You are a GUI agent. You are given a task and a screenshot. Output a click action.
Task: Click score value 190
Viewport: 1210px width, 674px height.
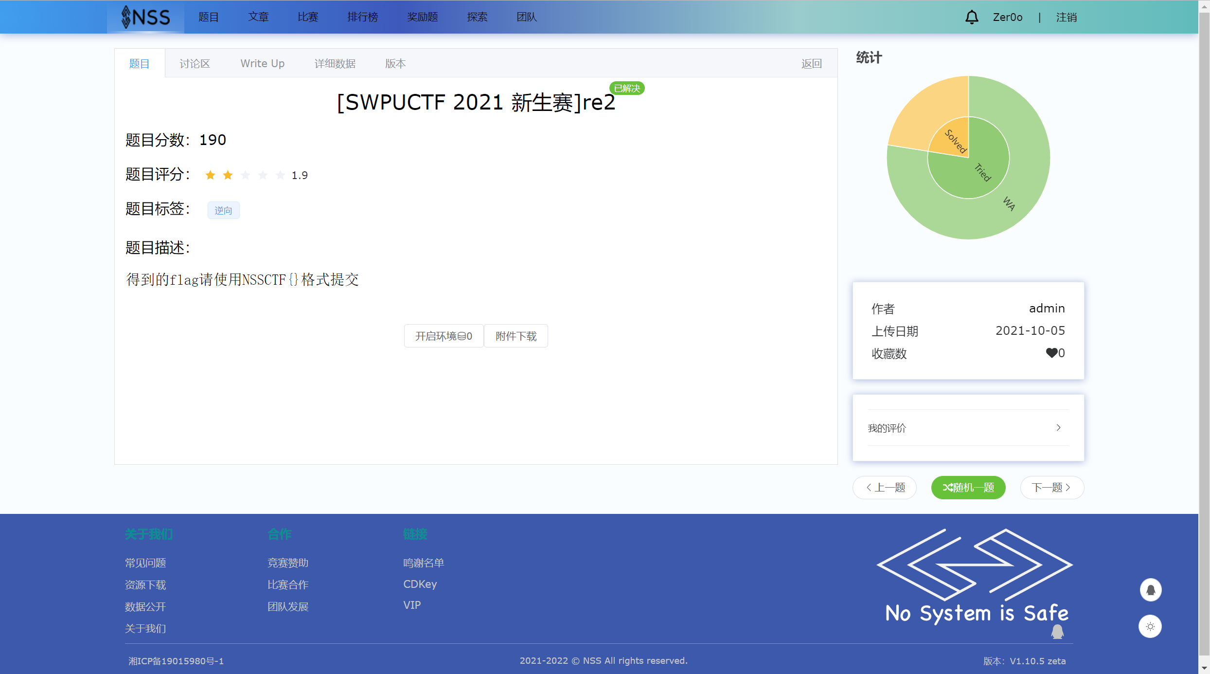[213, 140]
